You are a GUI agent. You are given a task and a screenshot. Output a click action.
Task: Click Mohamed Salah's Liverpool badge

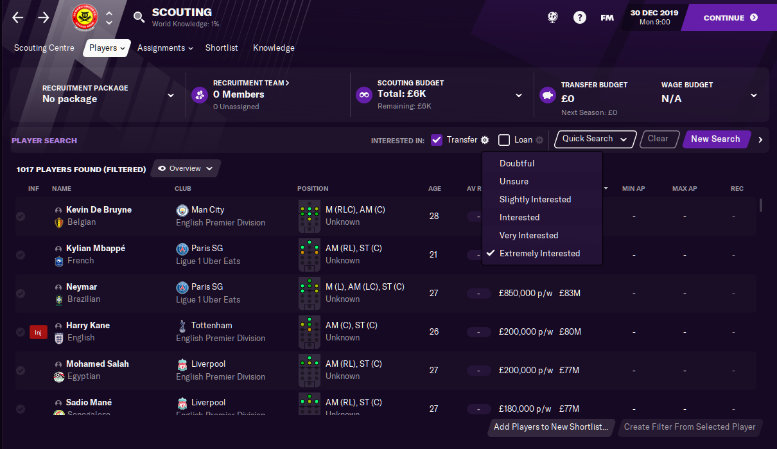(x=182, y=364)
